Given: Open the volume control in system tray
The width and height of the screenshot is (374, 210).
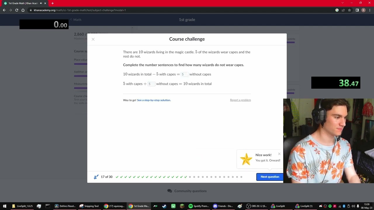Looking at the screenshot, I should point(353,206).
